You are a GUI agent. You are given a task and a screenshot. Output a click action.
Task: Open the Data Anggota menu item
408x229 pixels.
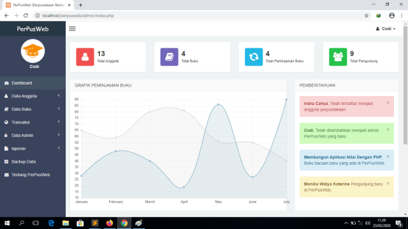click(33, 96)
